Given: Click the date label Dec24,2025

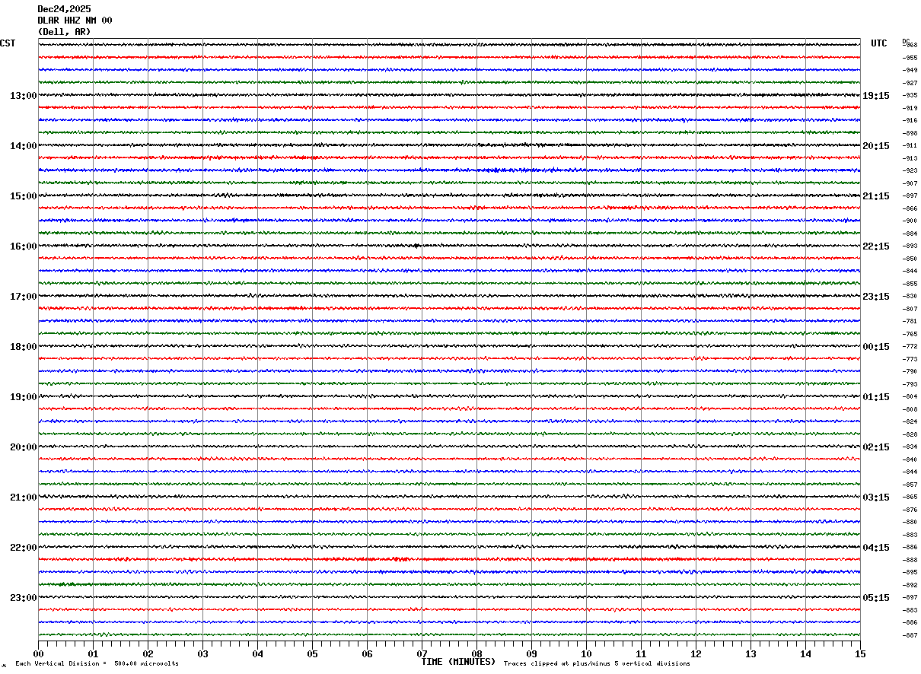Looking at the screenshot, I should pyautogui.click(x=64, y=9).
